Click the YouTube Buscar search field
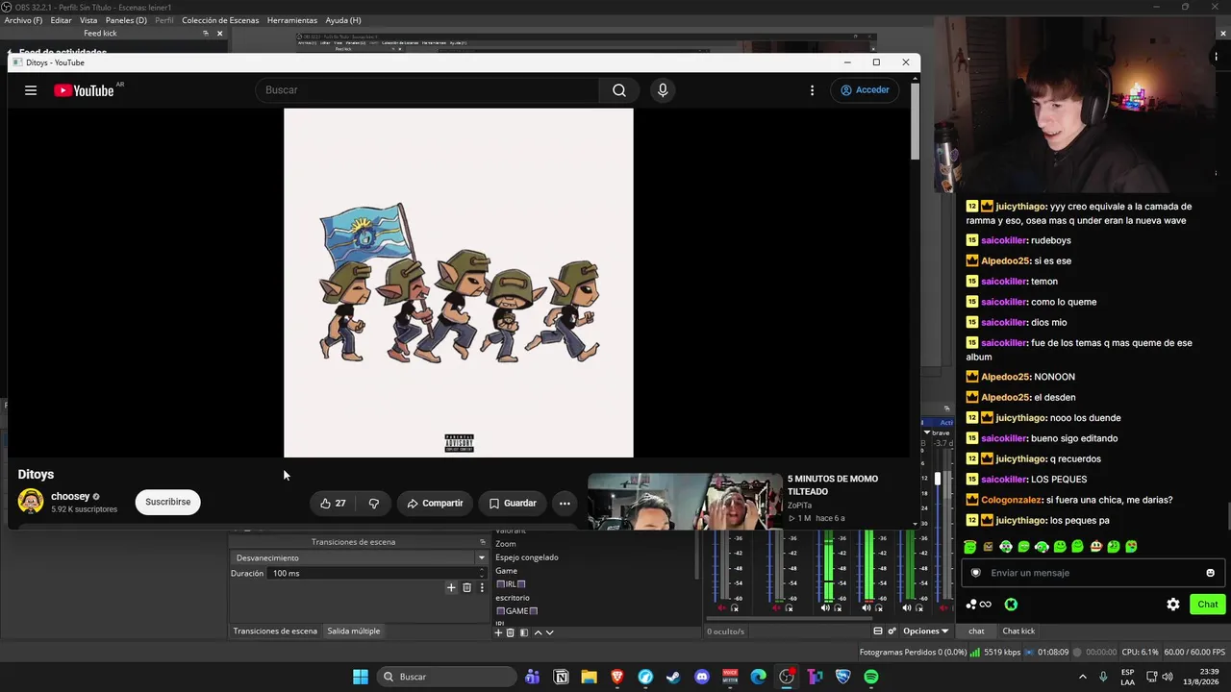 [428, 90]
